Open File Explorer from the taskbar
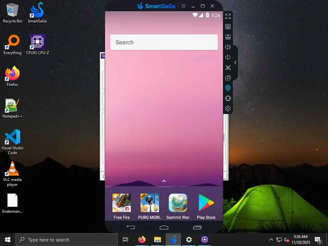Image resolution: width=328 pixels, height=246 pixels. point(157,240)
